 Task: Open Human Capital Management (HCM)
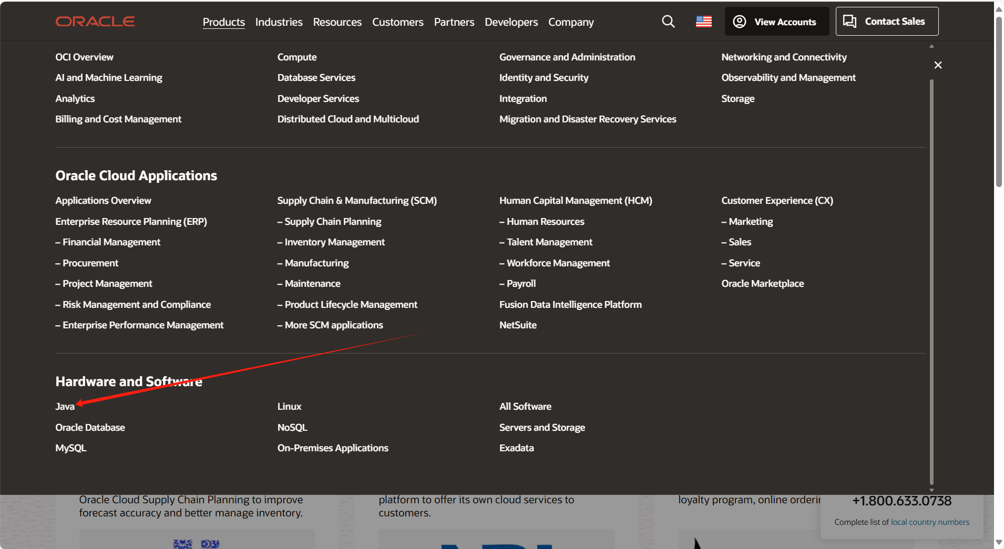pyautogui.click(x=576, y=201)
